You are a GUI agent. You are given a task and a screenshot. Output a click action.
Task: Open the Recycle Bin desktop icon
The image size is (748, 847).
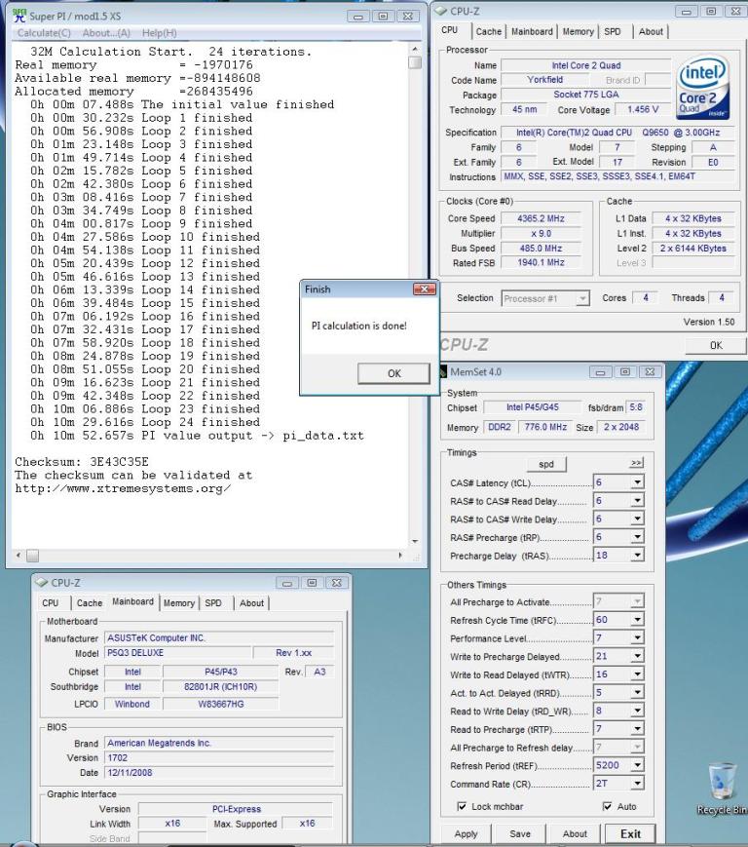pyautogui.click(x=722, y=789)
